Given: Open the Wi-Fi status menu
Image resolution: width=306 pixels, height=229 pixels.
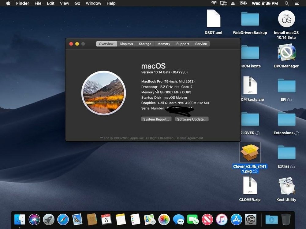Looking at the screenshot, I should [214, 3].
